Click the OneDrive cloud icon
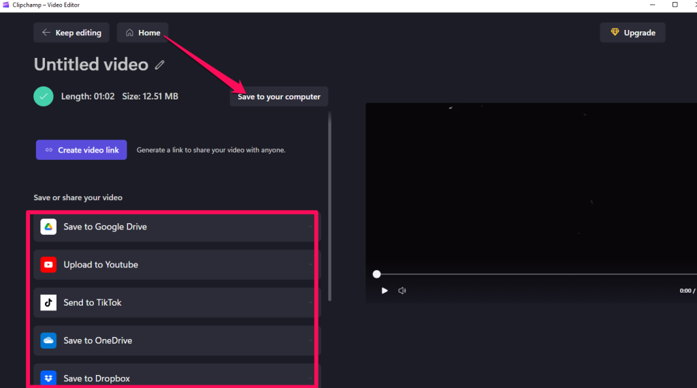 [x=48, y=340]
